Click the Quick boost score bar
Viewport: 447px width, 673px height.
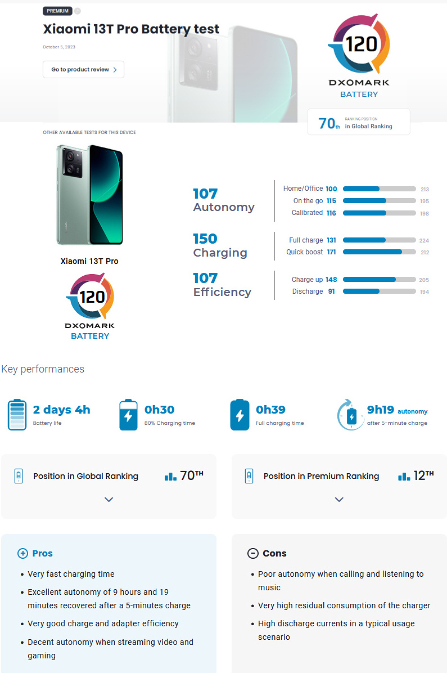point(379,252)
